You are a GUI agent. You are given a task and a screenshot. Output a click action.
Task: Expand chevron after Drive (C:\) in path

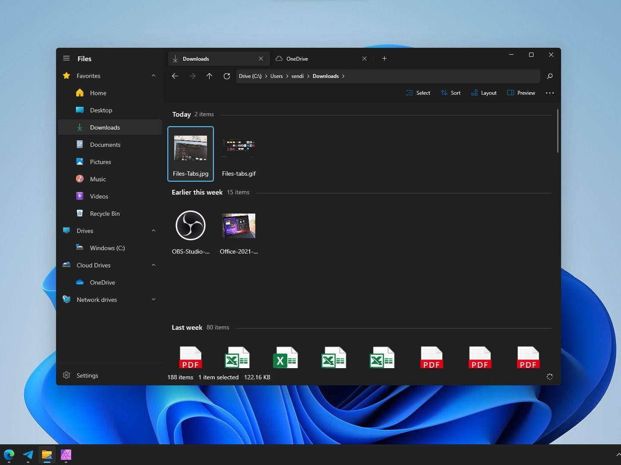pyautogui.click(x=266, y=76)
